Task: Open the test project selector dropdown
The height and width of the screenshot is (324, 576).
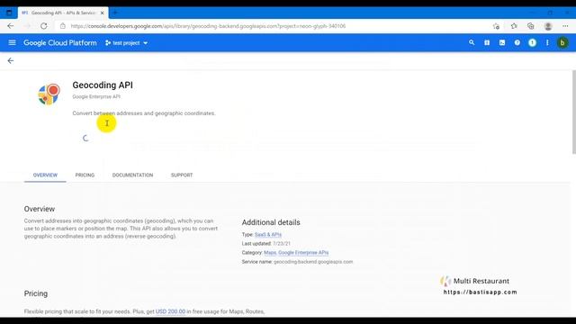Action: pos(126,43)
